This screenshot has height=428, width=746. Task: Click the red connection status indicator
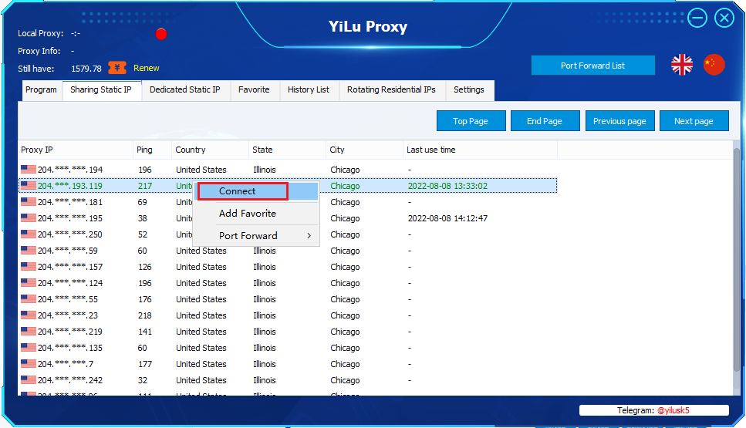pyautogui.click(x=161, y=34)
